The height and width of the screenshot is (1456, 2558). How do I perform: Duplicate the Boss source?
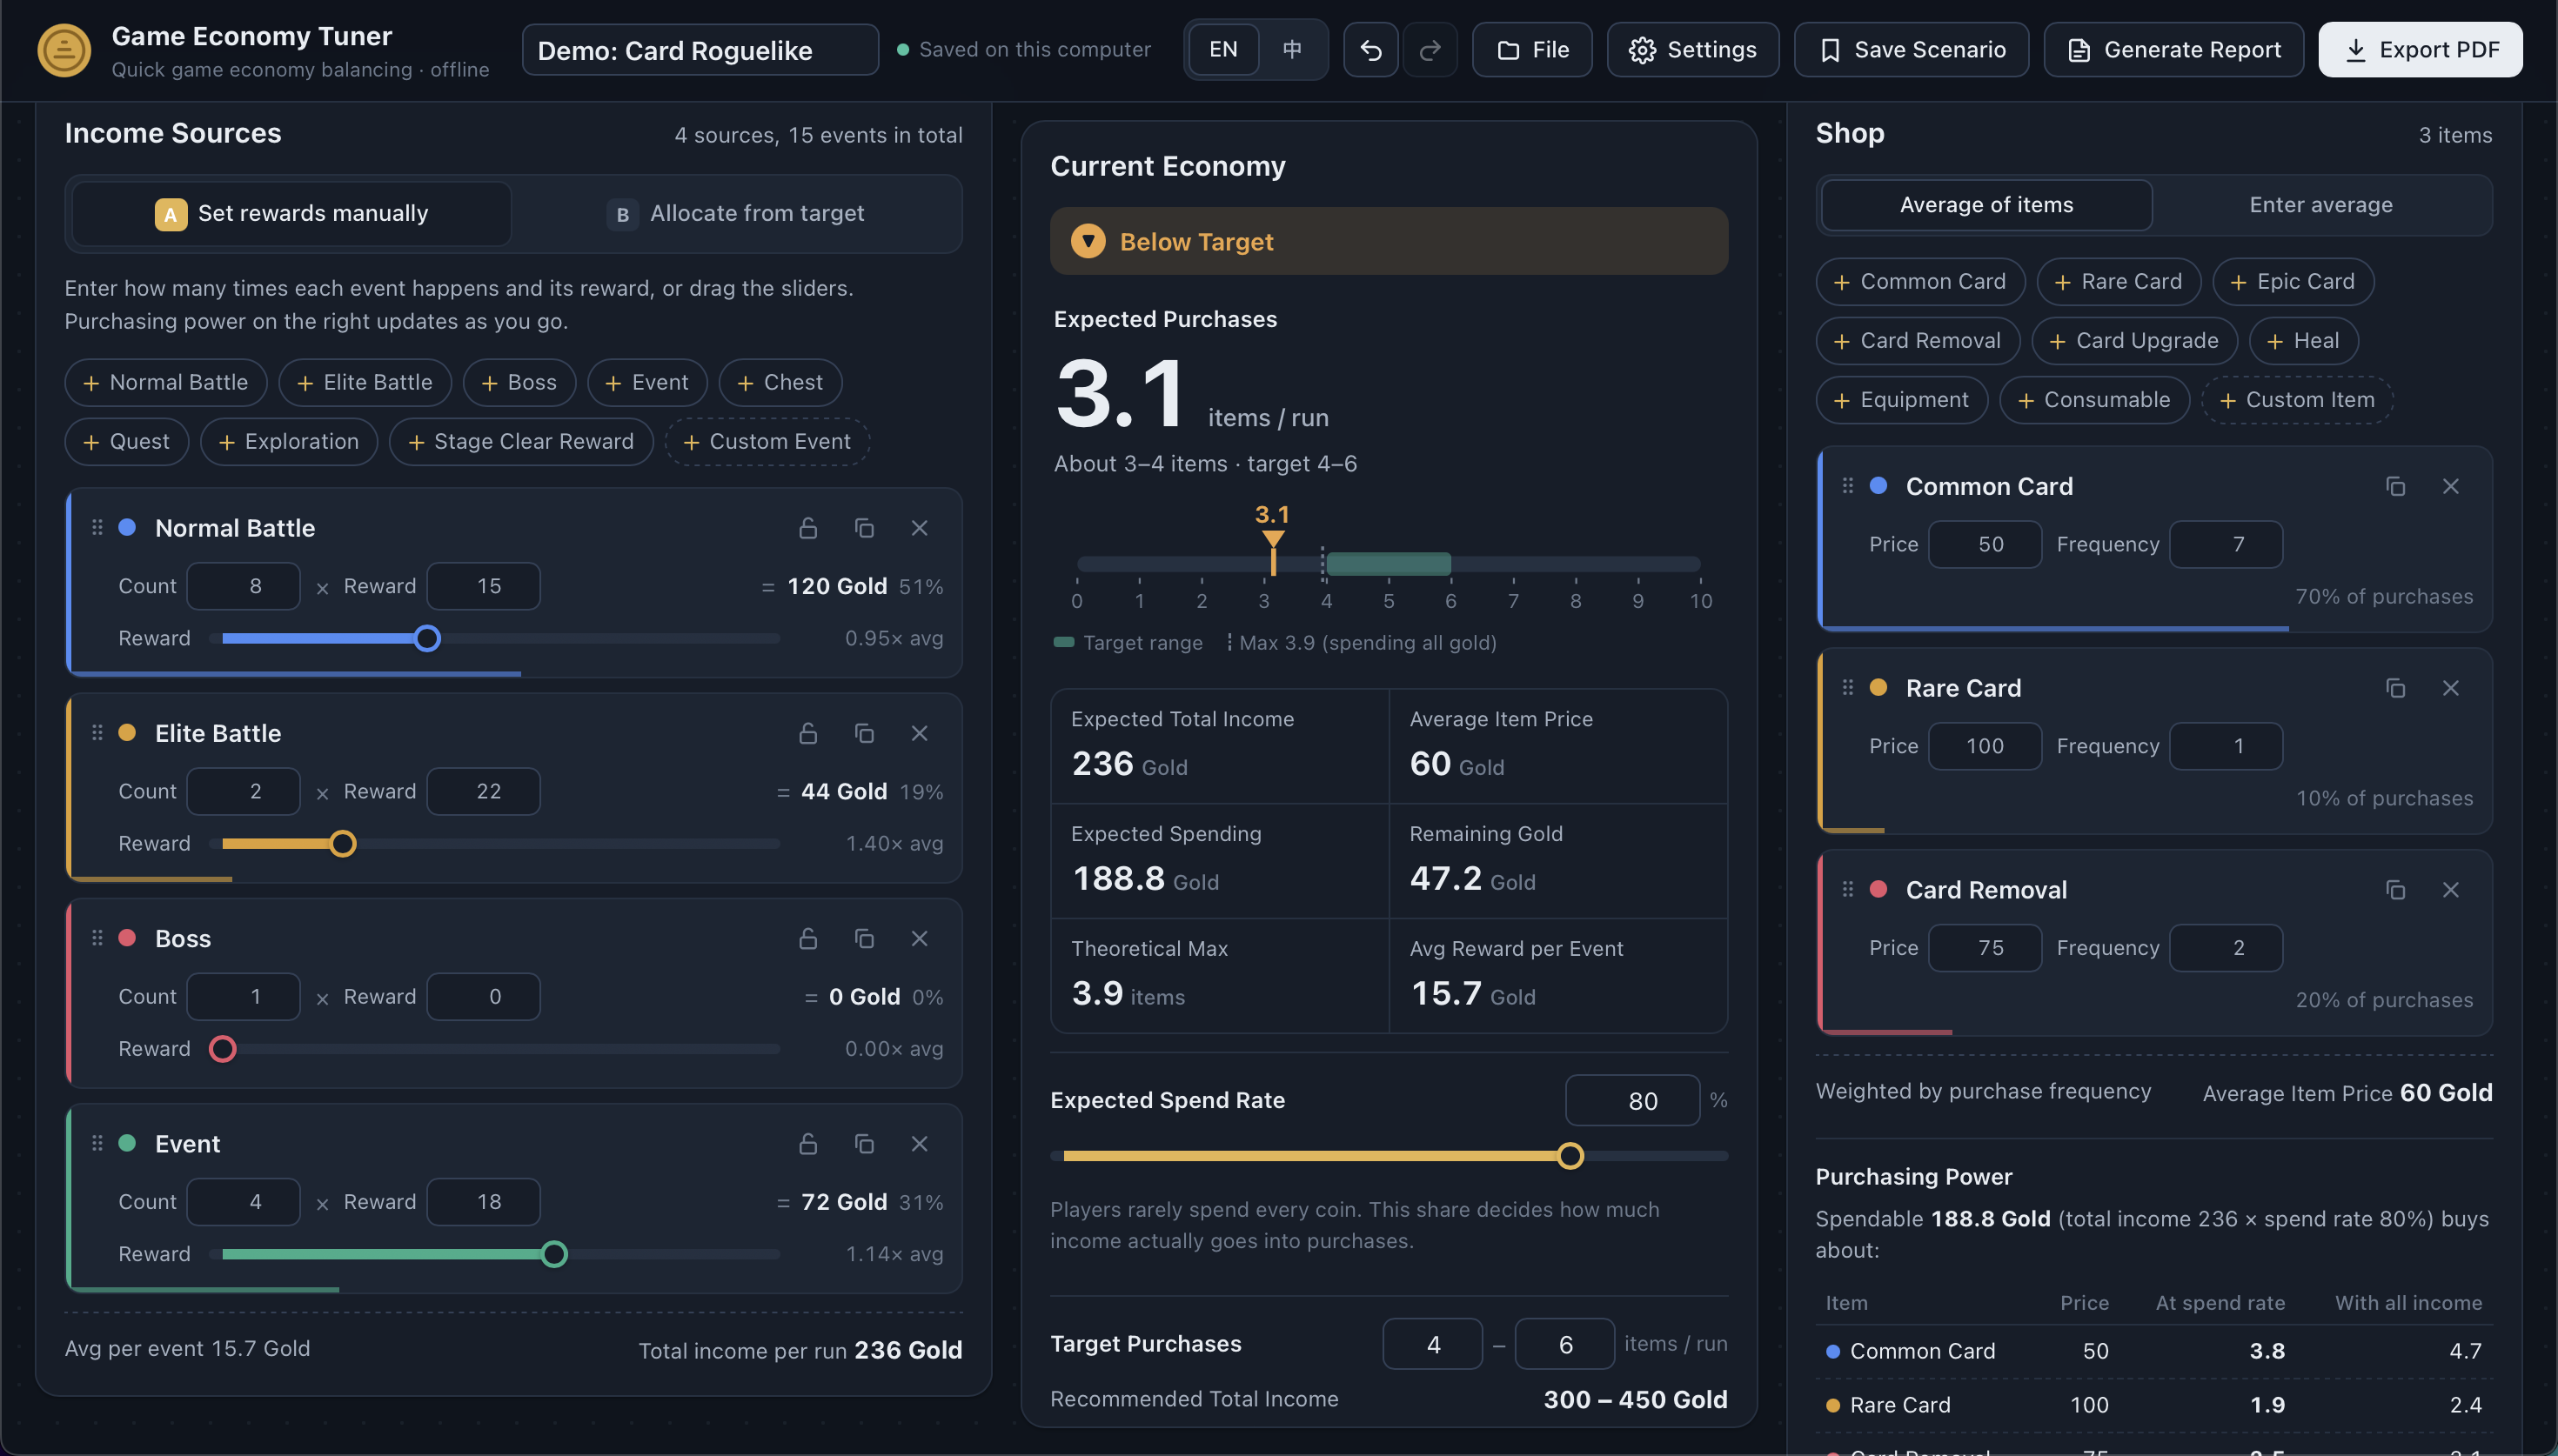pyautogui.click(x=864, y=938)
